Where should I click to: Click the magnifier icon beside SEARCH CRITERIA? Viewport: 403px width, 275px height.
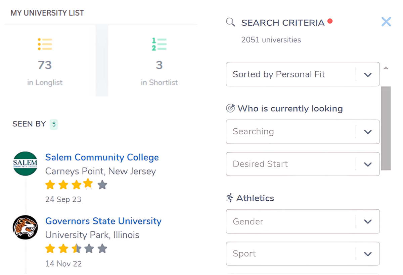(x=230, y=22)
